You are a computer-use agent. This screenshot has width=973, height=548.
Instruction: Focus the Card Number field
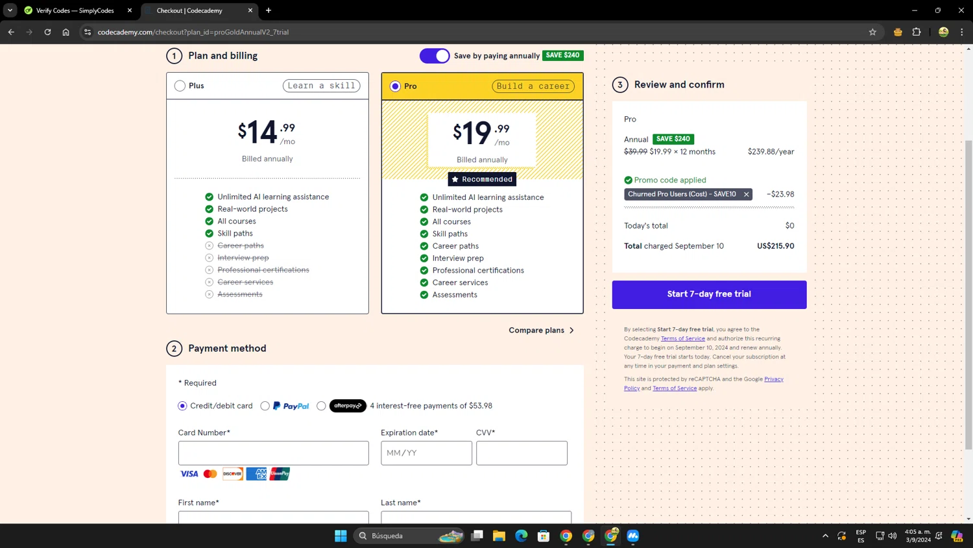273,453
